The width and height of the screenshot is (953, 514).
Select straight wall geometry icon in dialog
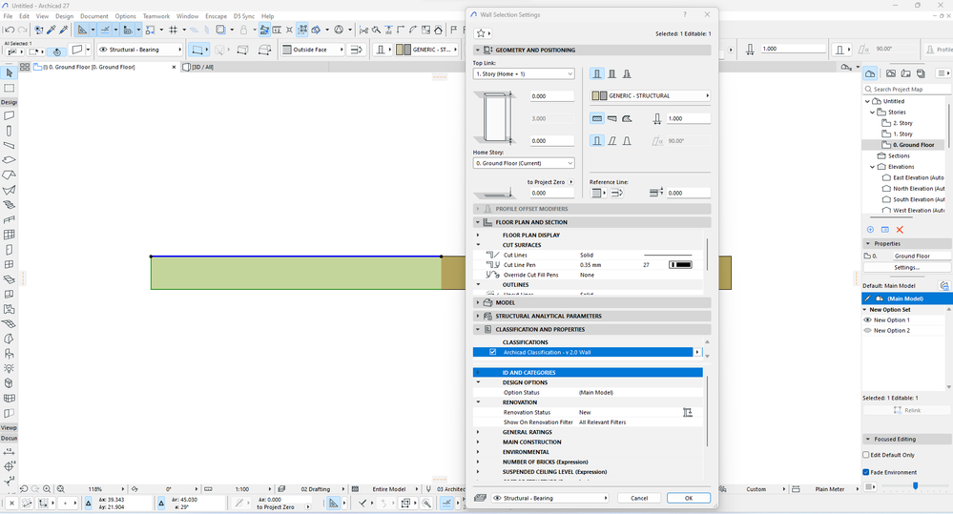coord(597,118)
